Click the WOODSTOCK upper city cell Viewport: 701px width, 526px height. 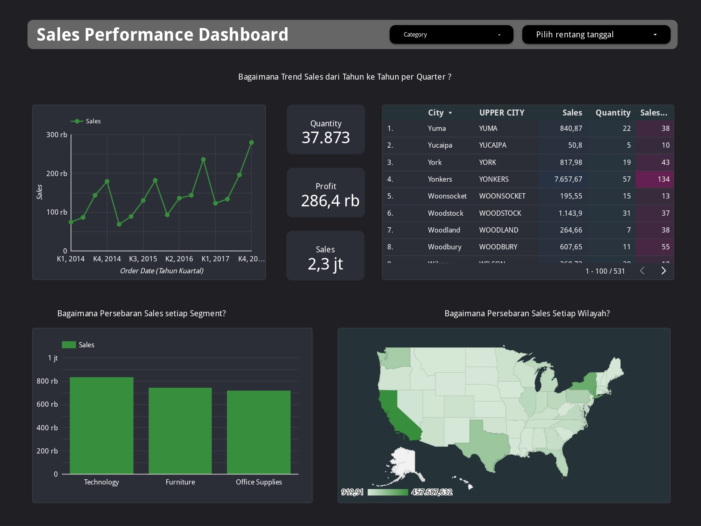click(x=500, y=213)
